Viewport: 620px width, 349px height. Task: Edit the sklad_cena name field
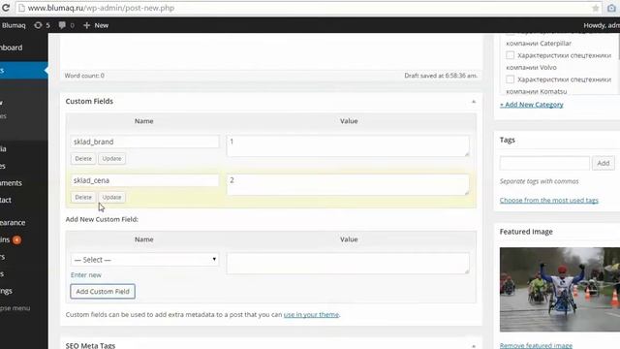(x=144, y=180)
